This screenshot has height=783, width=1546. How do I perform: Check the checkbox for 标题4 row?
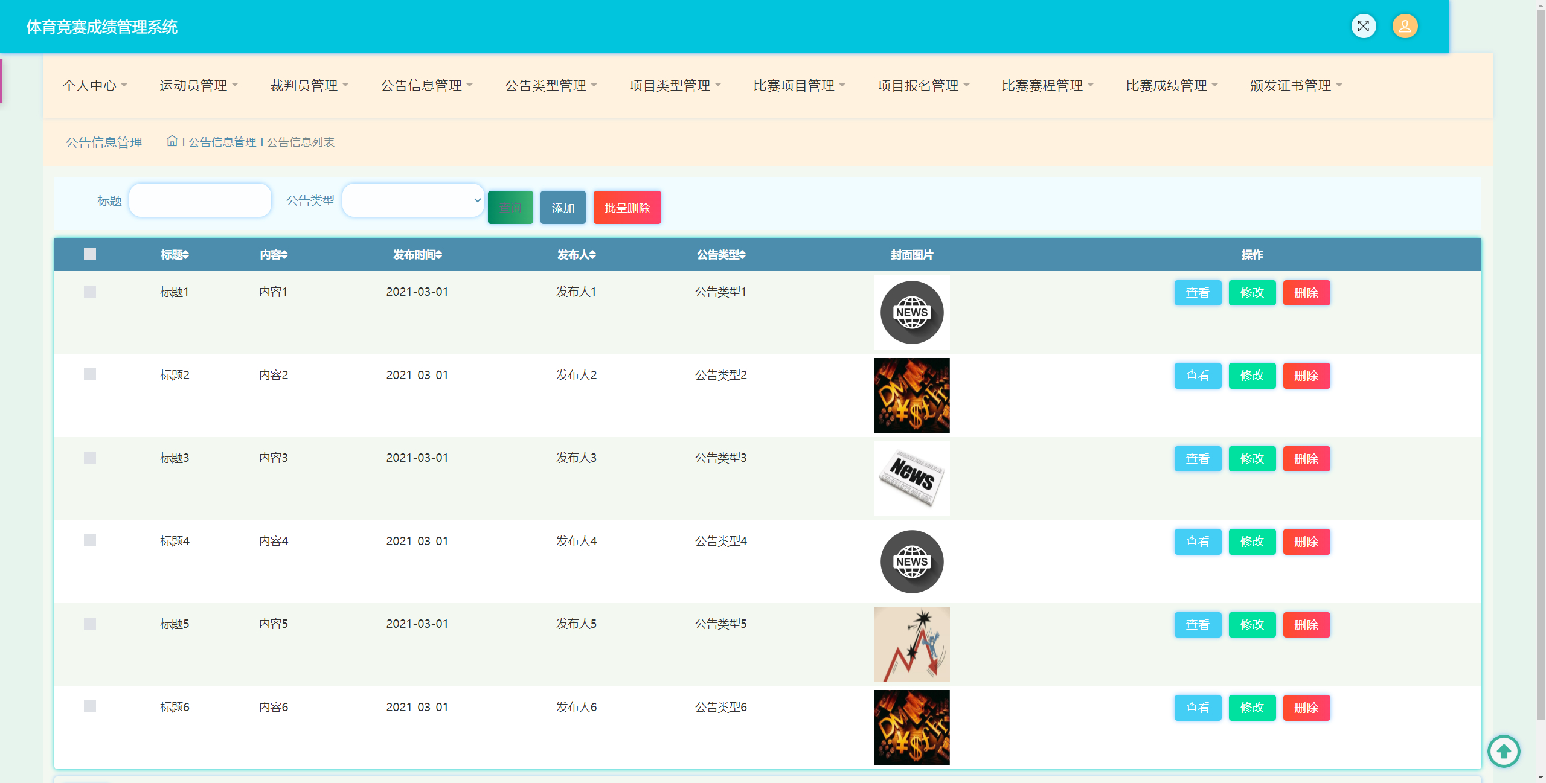click(x=90, y=540)
